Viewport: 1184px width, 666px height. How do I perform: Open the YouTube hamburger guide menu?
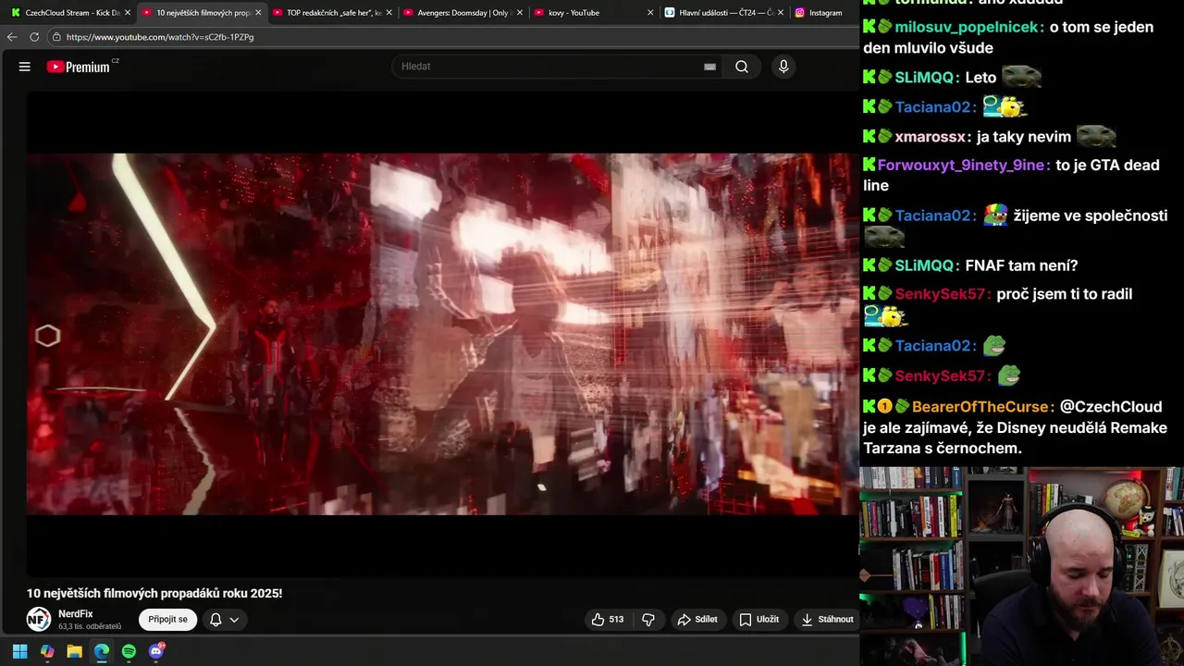(x=25, y=67)
